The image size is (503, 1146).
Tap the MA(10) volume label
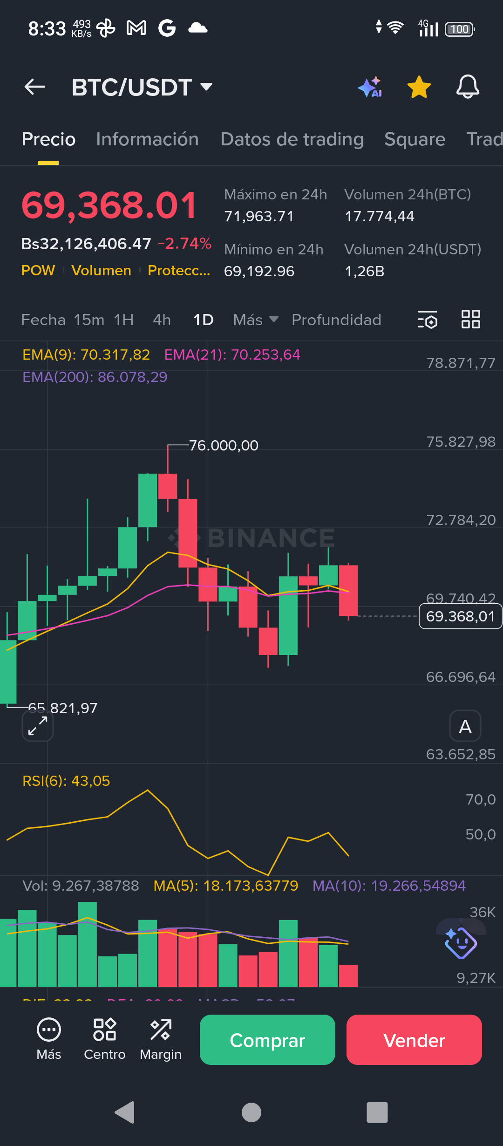coord(389,885)
